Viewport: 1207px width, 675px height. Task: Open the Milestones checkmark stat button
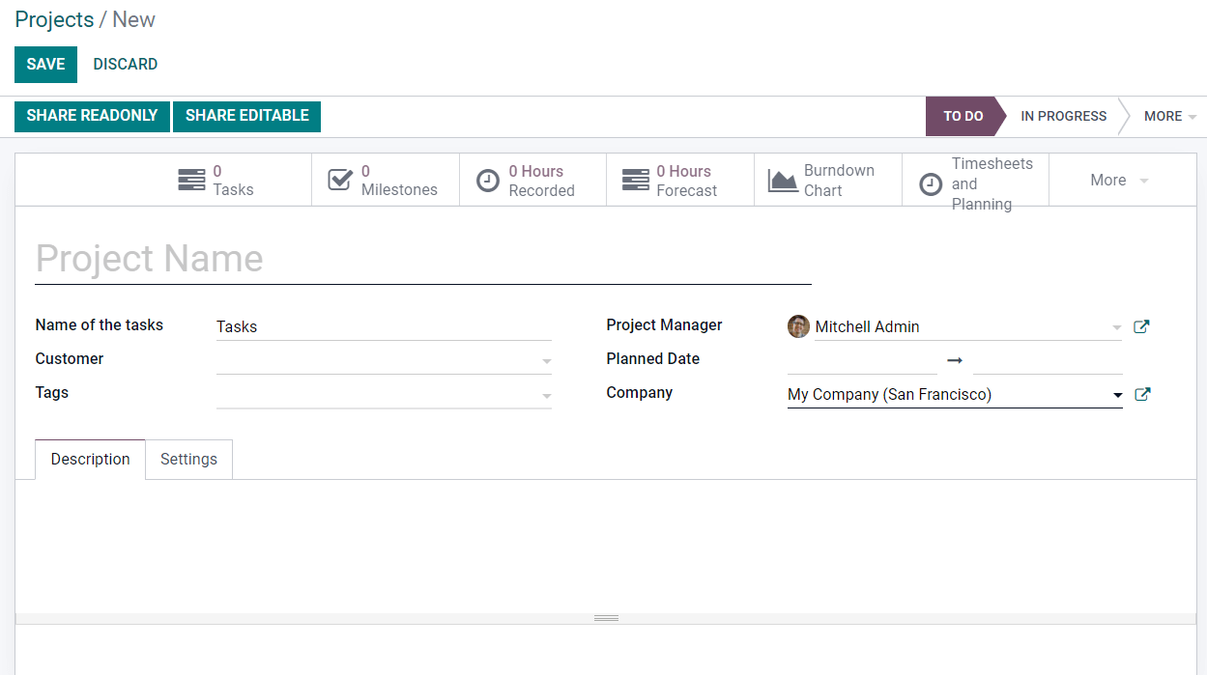(x=340, y=181)
